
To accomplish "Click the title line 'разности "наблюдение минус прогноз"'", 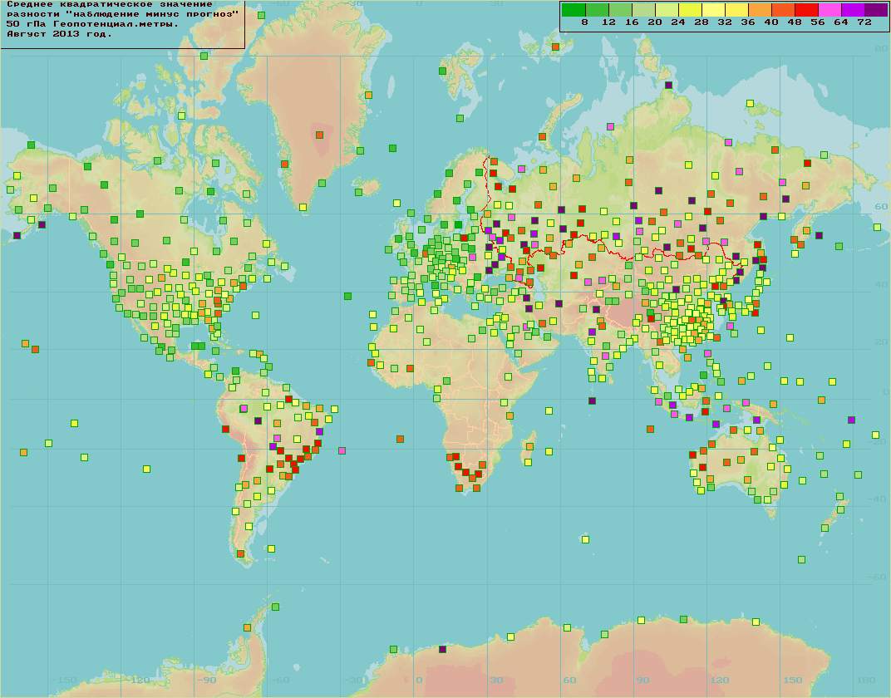I will pyautogui.click(x=122, y=14).
